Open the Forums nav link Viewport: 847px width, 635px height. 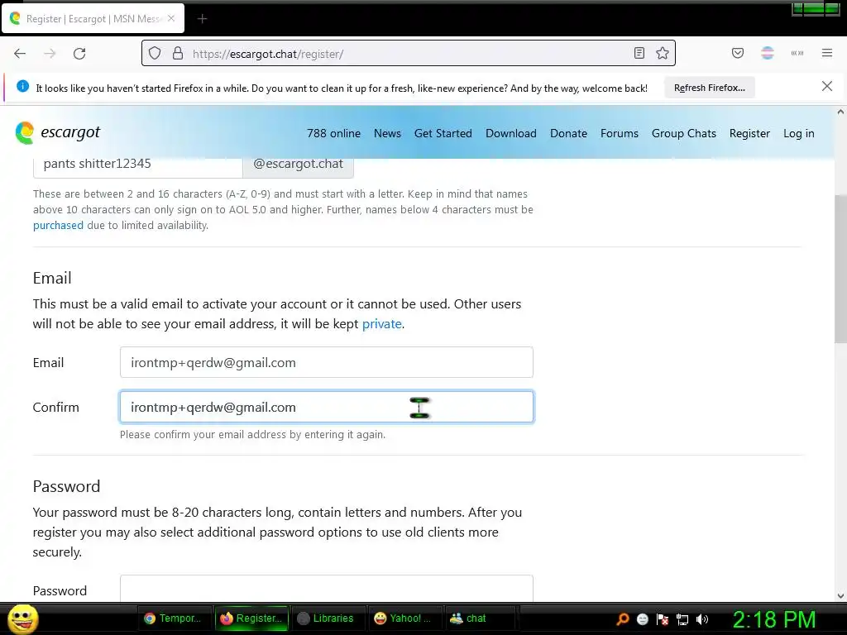tap(619, 133)
